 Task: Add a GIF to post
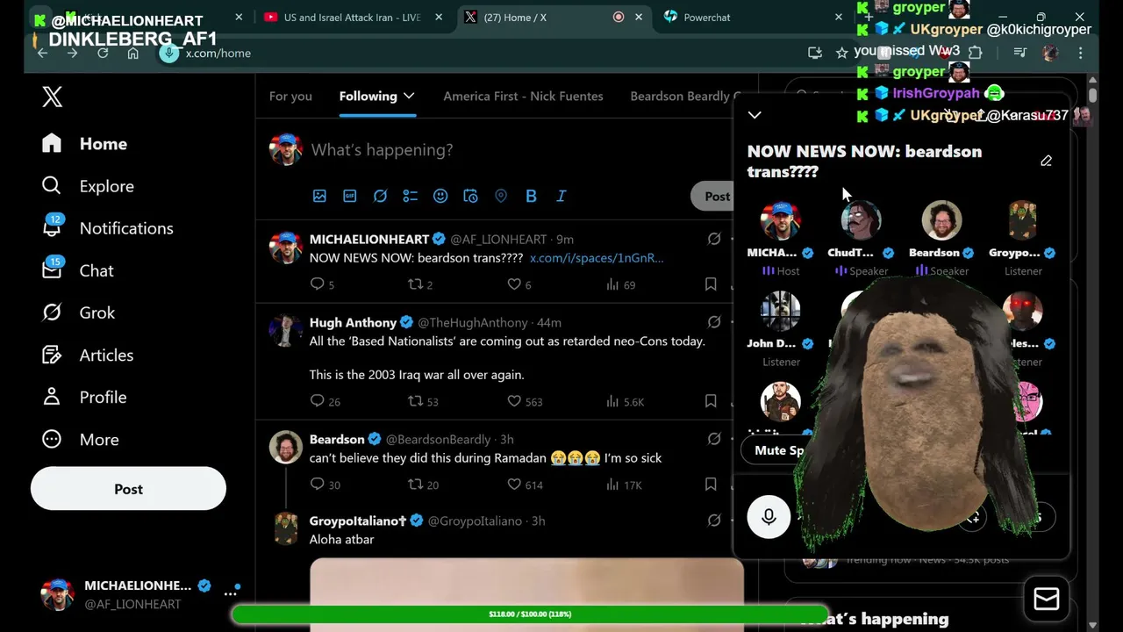coord(350,196)
